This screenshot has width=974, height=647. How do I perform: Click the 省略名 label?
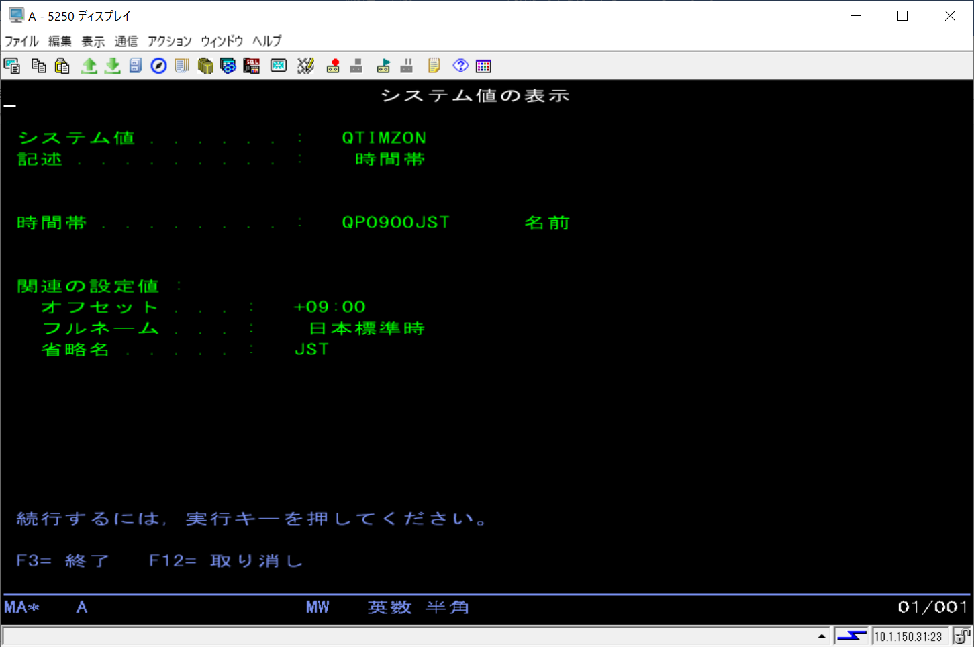(75, 349)
